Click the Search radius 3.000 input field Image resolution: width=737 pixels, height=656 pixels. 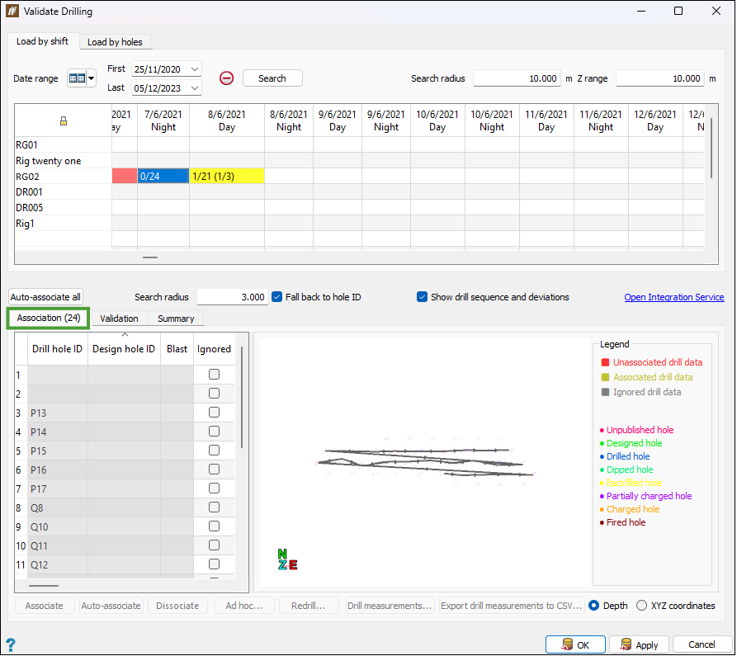232,297
